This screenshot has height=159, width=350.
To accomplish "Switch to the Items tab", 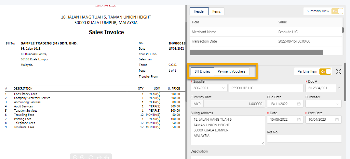I will pos(217,11).
